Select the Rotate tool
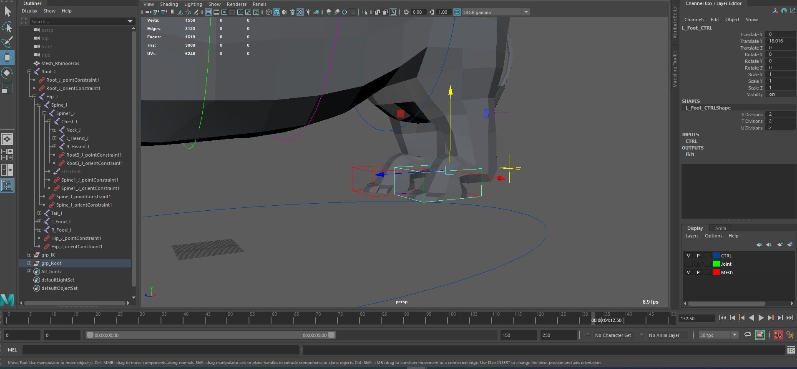 [x=8, y=73]
